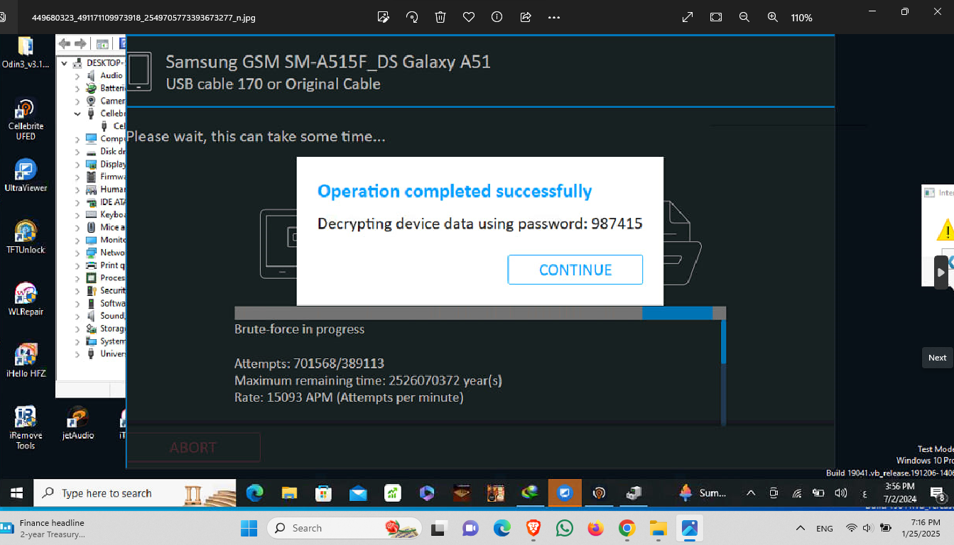The image size is (954, 545).
Task: Show file info with the info icon
Action: pyautogui.click(x=497, y=17)
